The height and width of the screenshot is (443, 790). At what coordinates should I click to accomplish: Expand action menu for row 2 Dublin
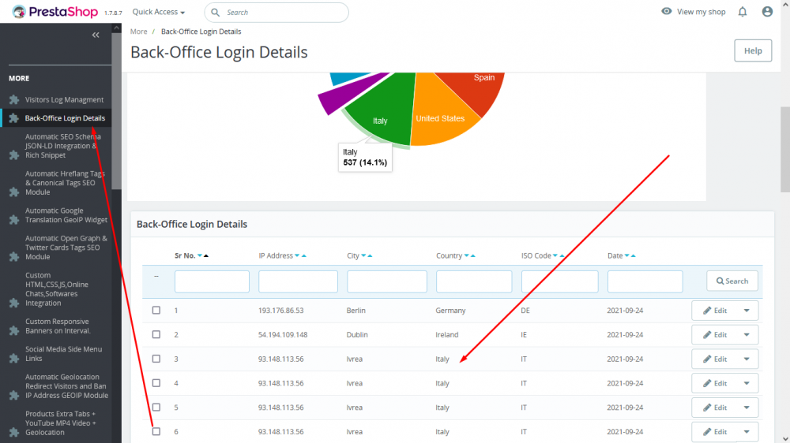pos(747,335)
